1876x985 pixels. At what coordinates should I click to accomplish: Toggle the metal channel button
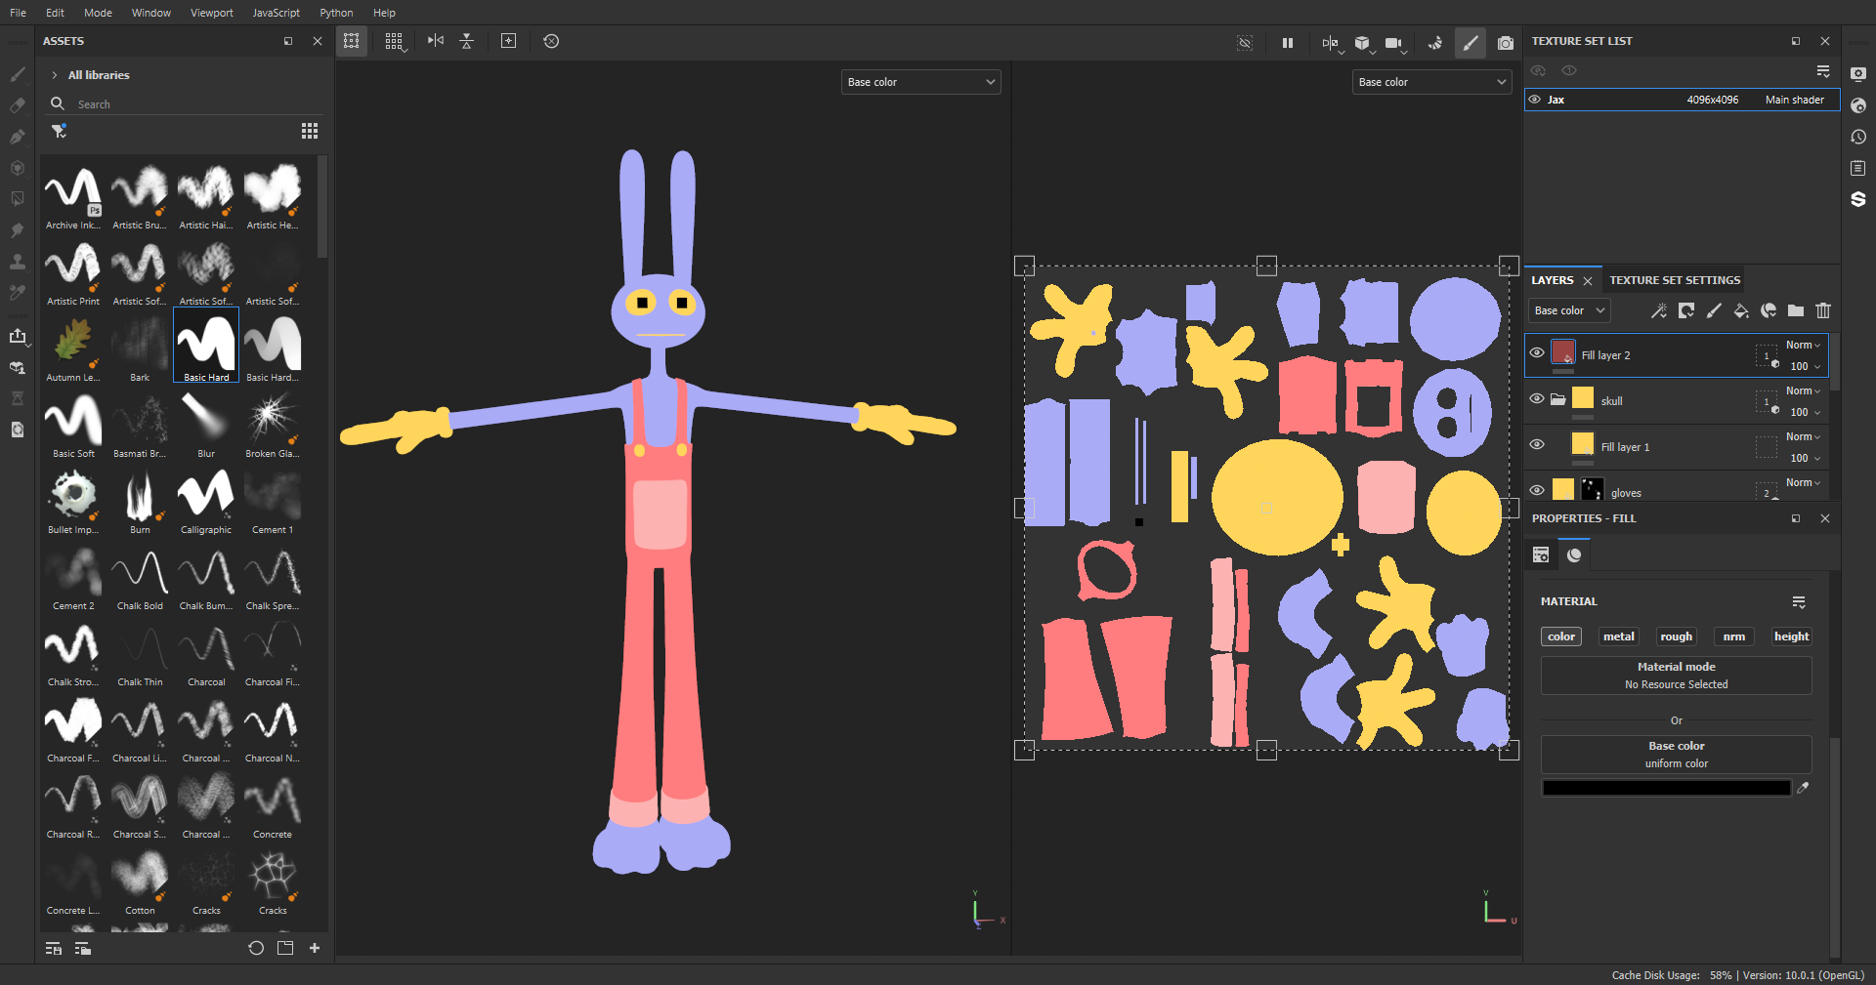tap(1619, 636)
